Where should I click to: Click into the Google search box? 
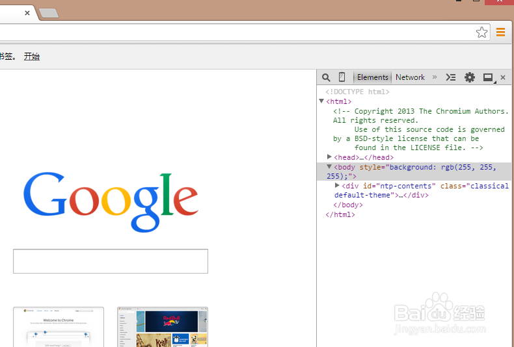coord(111,261)
